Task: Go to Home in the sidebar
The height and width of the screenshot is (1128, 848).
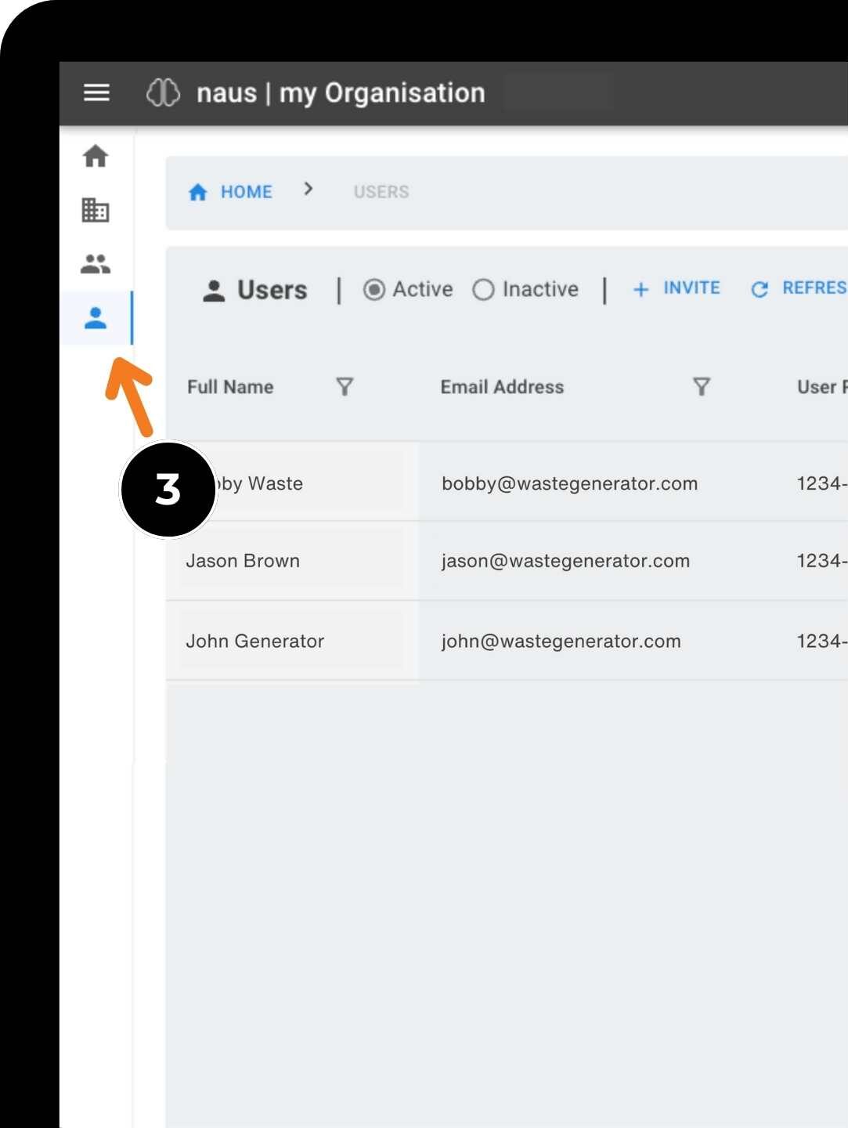Action: pyautogui.click(x=96, y=156)
